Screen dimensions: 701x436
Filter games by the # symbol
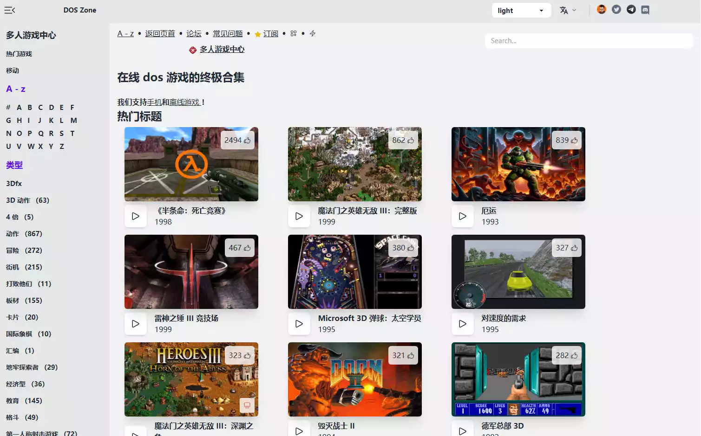point(8,108)
